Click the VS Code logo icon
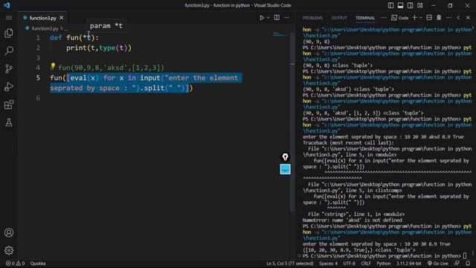The image size is (476, 268). [7, 5]
